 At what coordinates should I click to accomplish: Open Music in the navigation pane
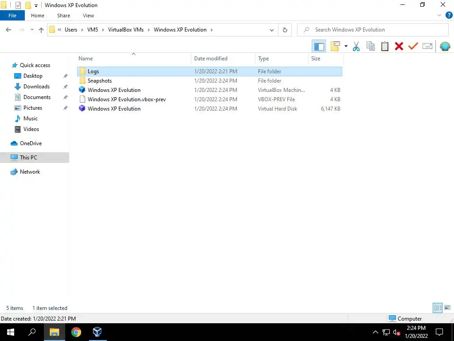pyautogui.click(x=31, y=119)
